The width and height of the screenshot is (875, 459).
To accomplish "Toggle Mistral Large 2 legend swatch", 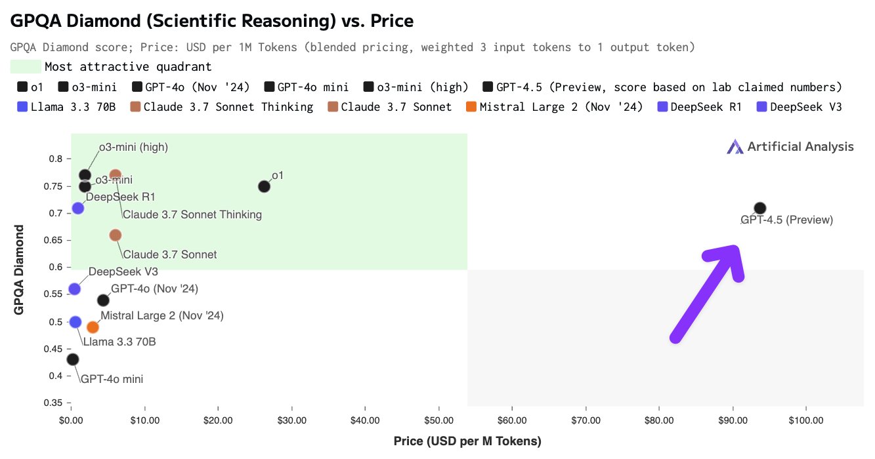I will coord(471,107).
